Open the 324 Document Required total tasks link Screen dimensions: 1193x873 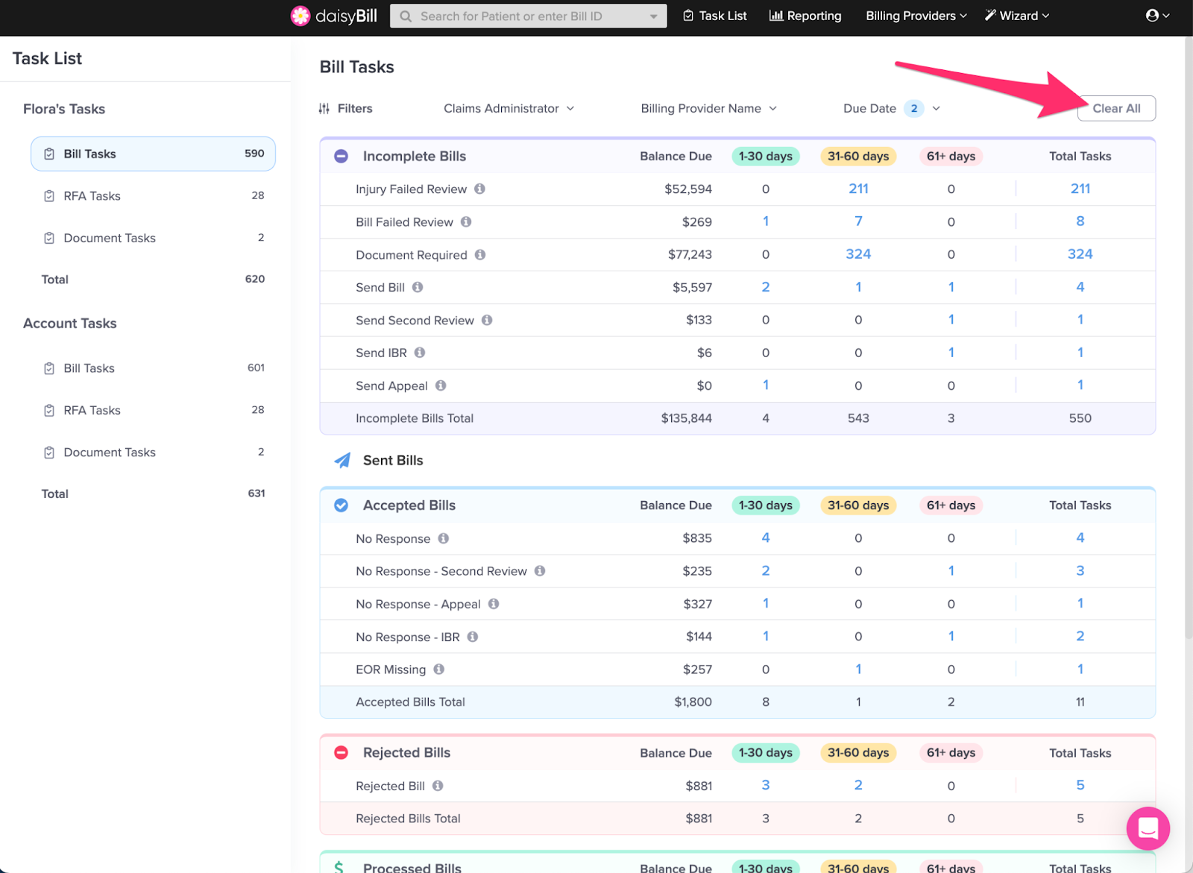point(1080,254)
